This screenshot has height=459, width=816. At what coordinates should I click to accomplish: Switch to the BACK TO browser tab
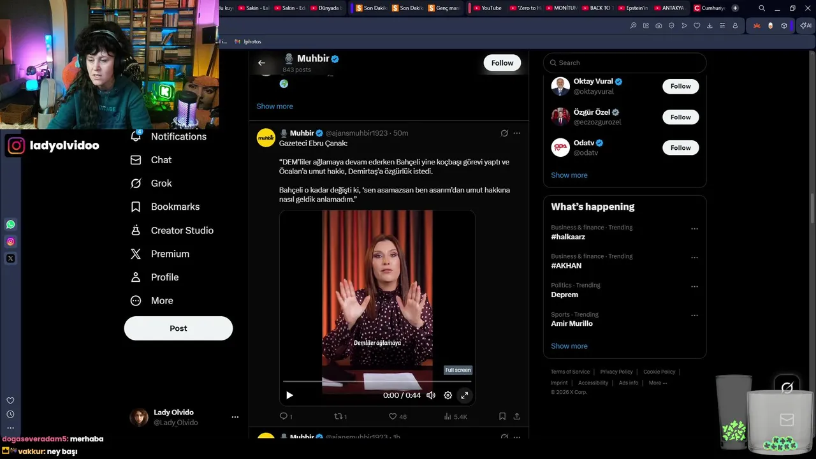pyautogui.click(x=597, y=8)
